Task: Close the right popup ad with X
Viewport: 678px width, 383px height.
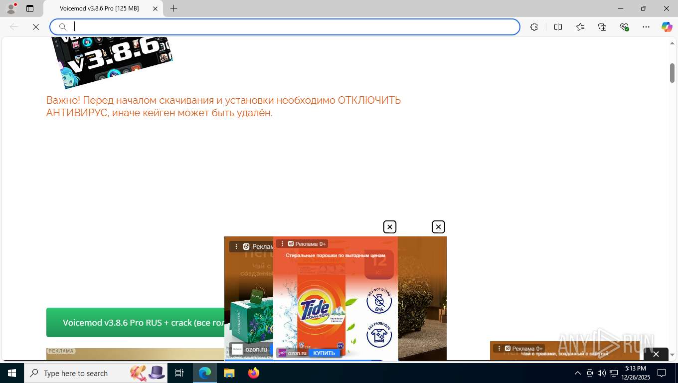Action: click(438, 227)
